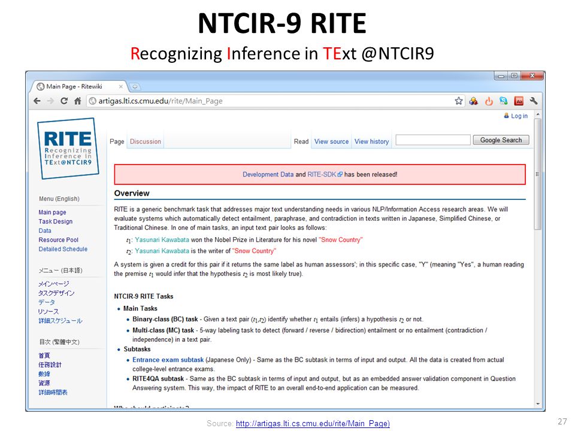Click the page scrollbar down arrow
The width and height of the screenshot is (575, 431).
pyautogui.click(x=538, y=404)
